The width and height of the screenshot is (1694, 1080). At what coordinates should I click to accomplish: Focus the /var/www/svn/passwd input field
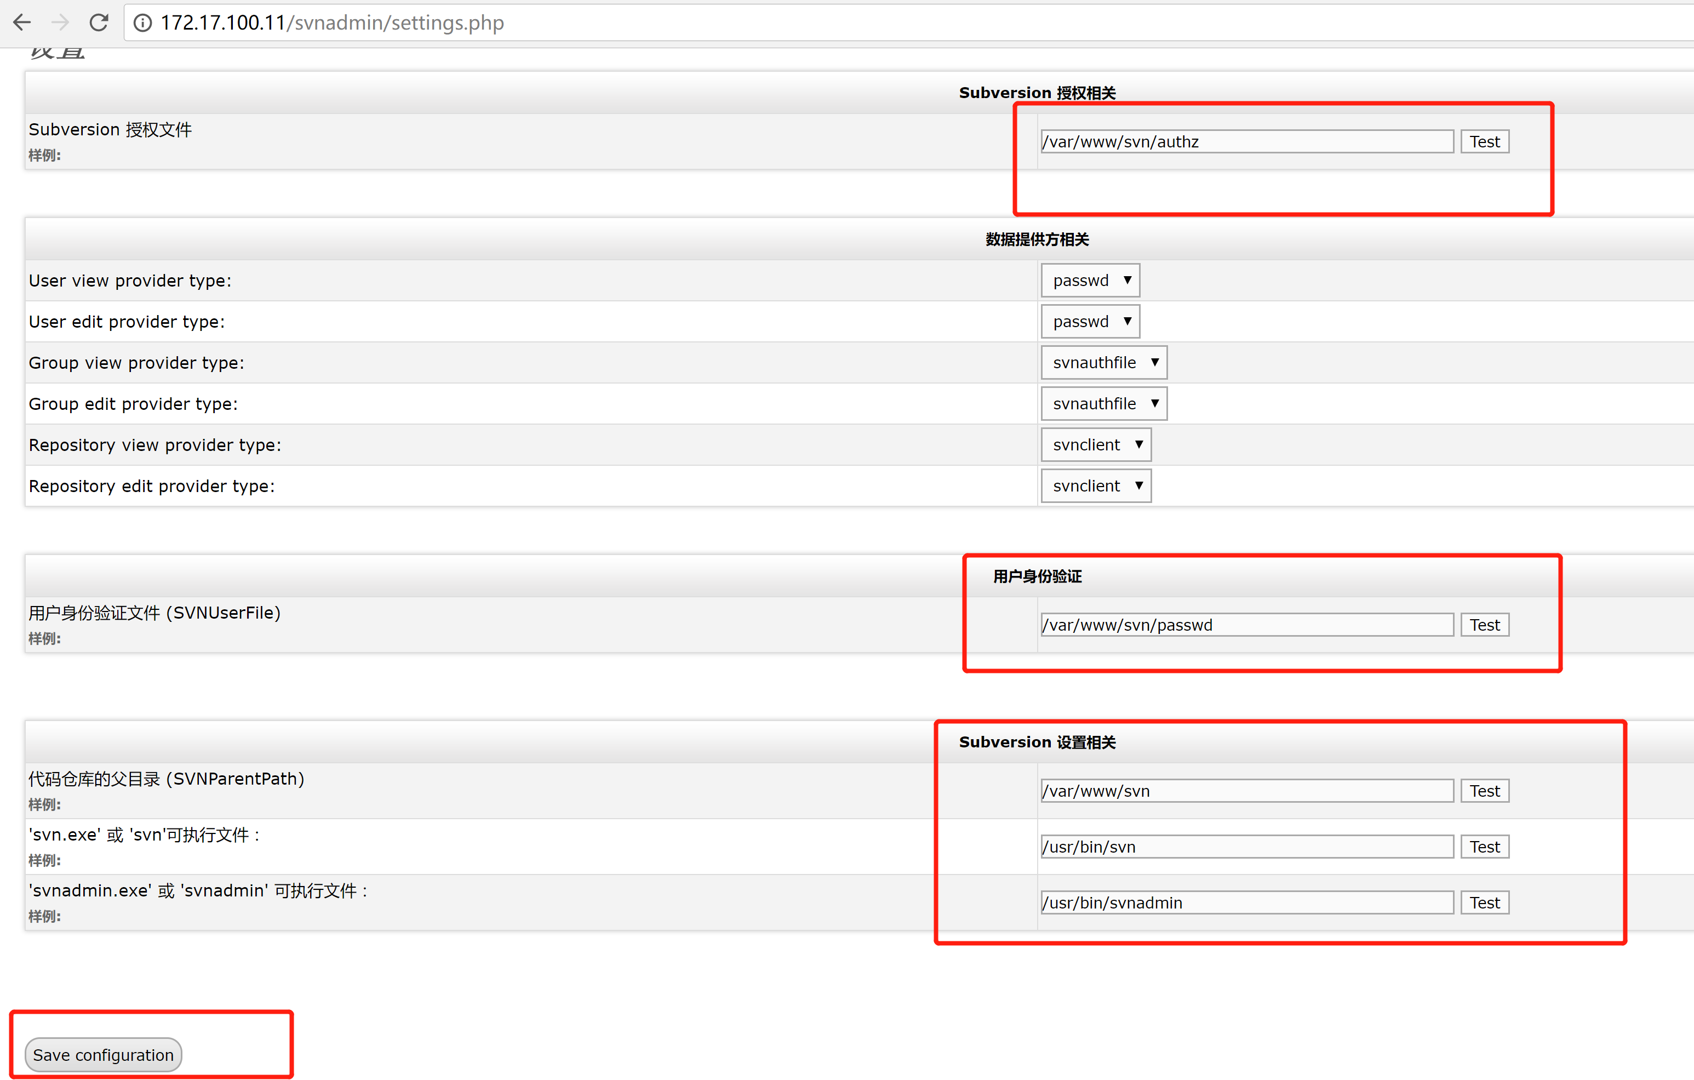[x=1246, y=625]
